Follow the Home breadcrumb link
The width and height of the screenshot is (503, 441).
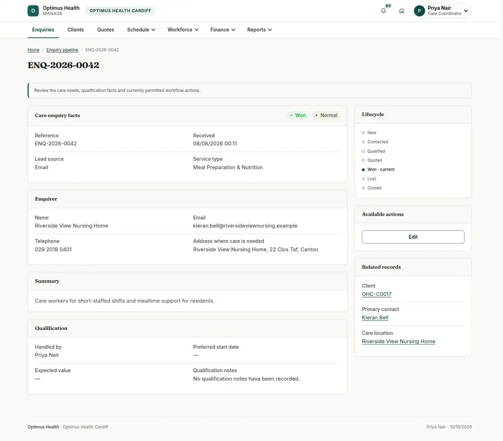pyautogui.click(x=34, y=50)
